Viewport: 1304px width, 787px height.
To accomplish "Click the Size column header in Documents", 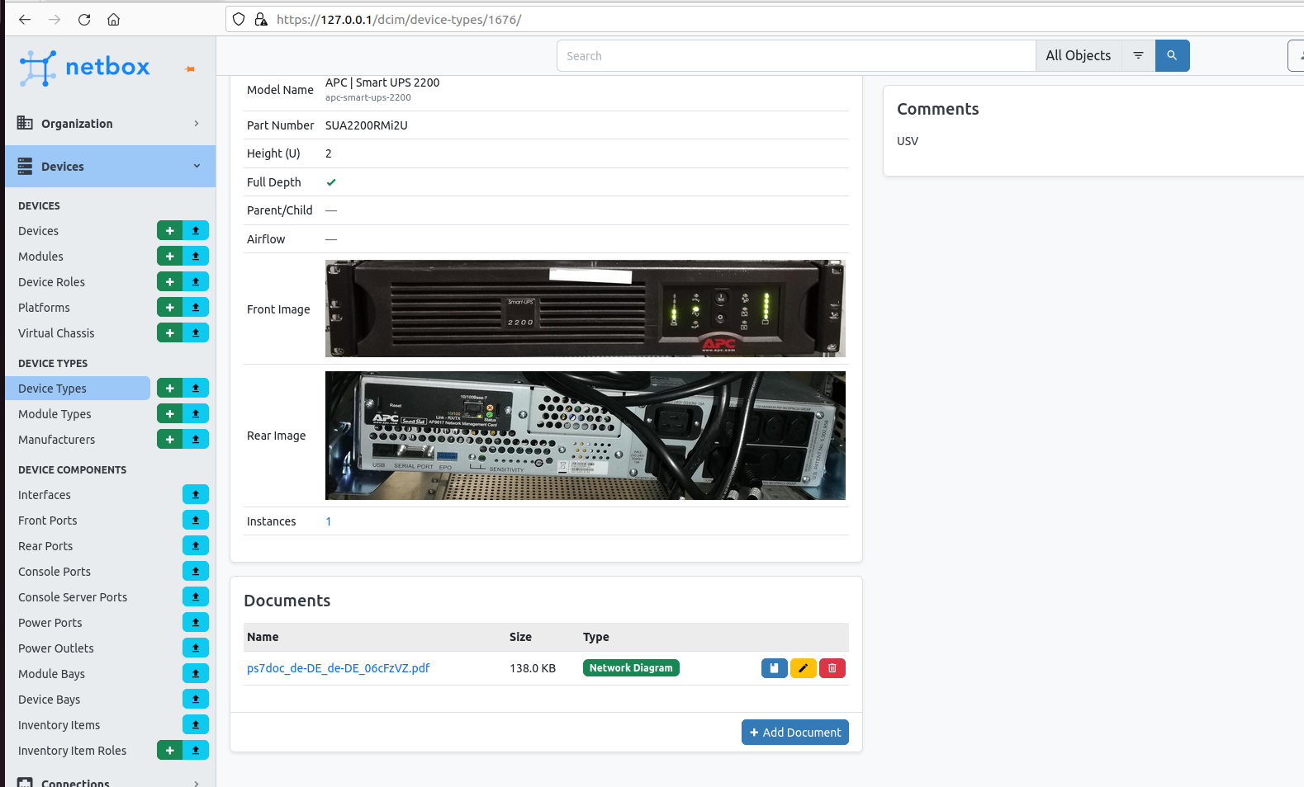I will click(x=520, y=637).
